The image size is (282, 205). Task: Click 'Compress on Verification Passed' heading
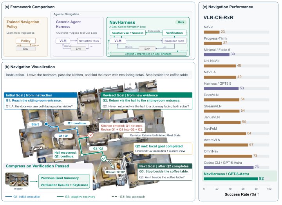click(x=38, y=166)
